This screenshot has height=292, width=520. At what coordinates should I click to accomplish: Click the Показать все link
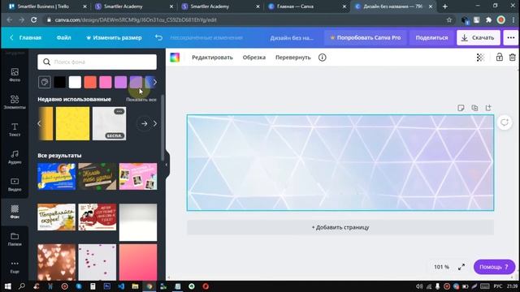pos(141,100)
